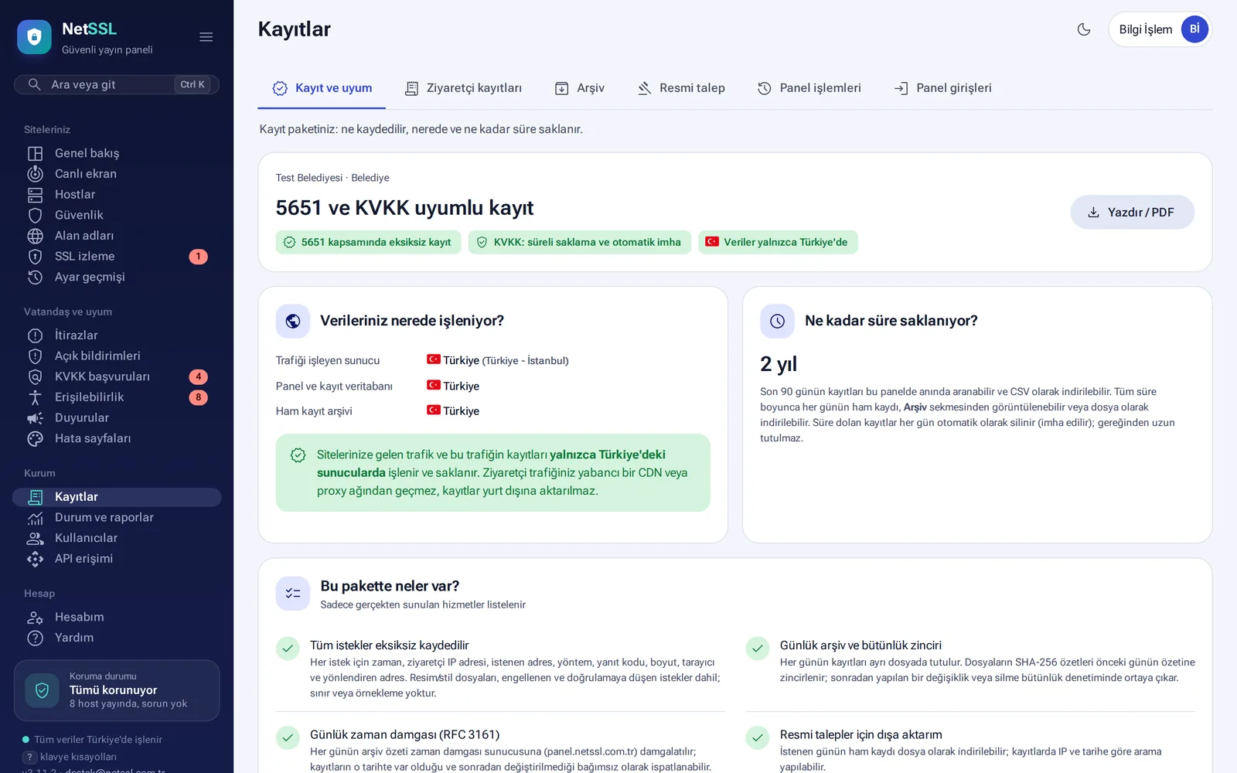Switch to Ziyaretçi kayıtları tab
1237x773 pixels.
point(463,88)
